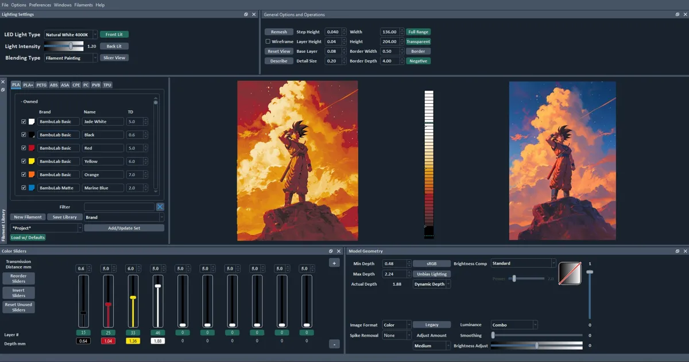
Task: Click the Save Library button
Action: tap(65, 217)
